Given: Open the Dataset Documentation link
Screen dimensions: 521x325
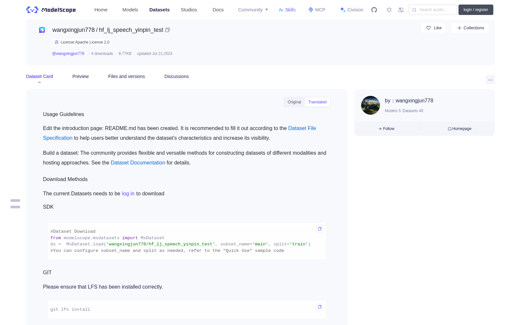Looking at the screenshot, I should (x=138, y=163).
